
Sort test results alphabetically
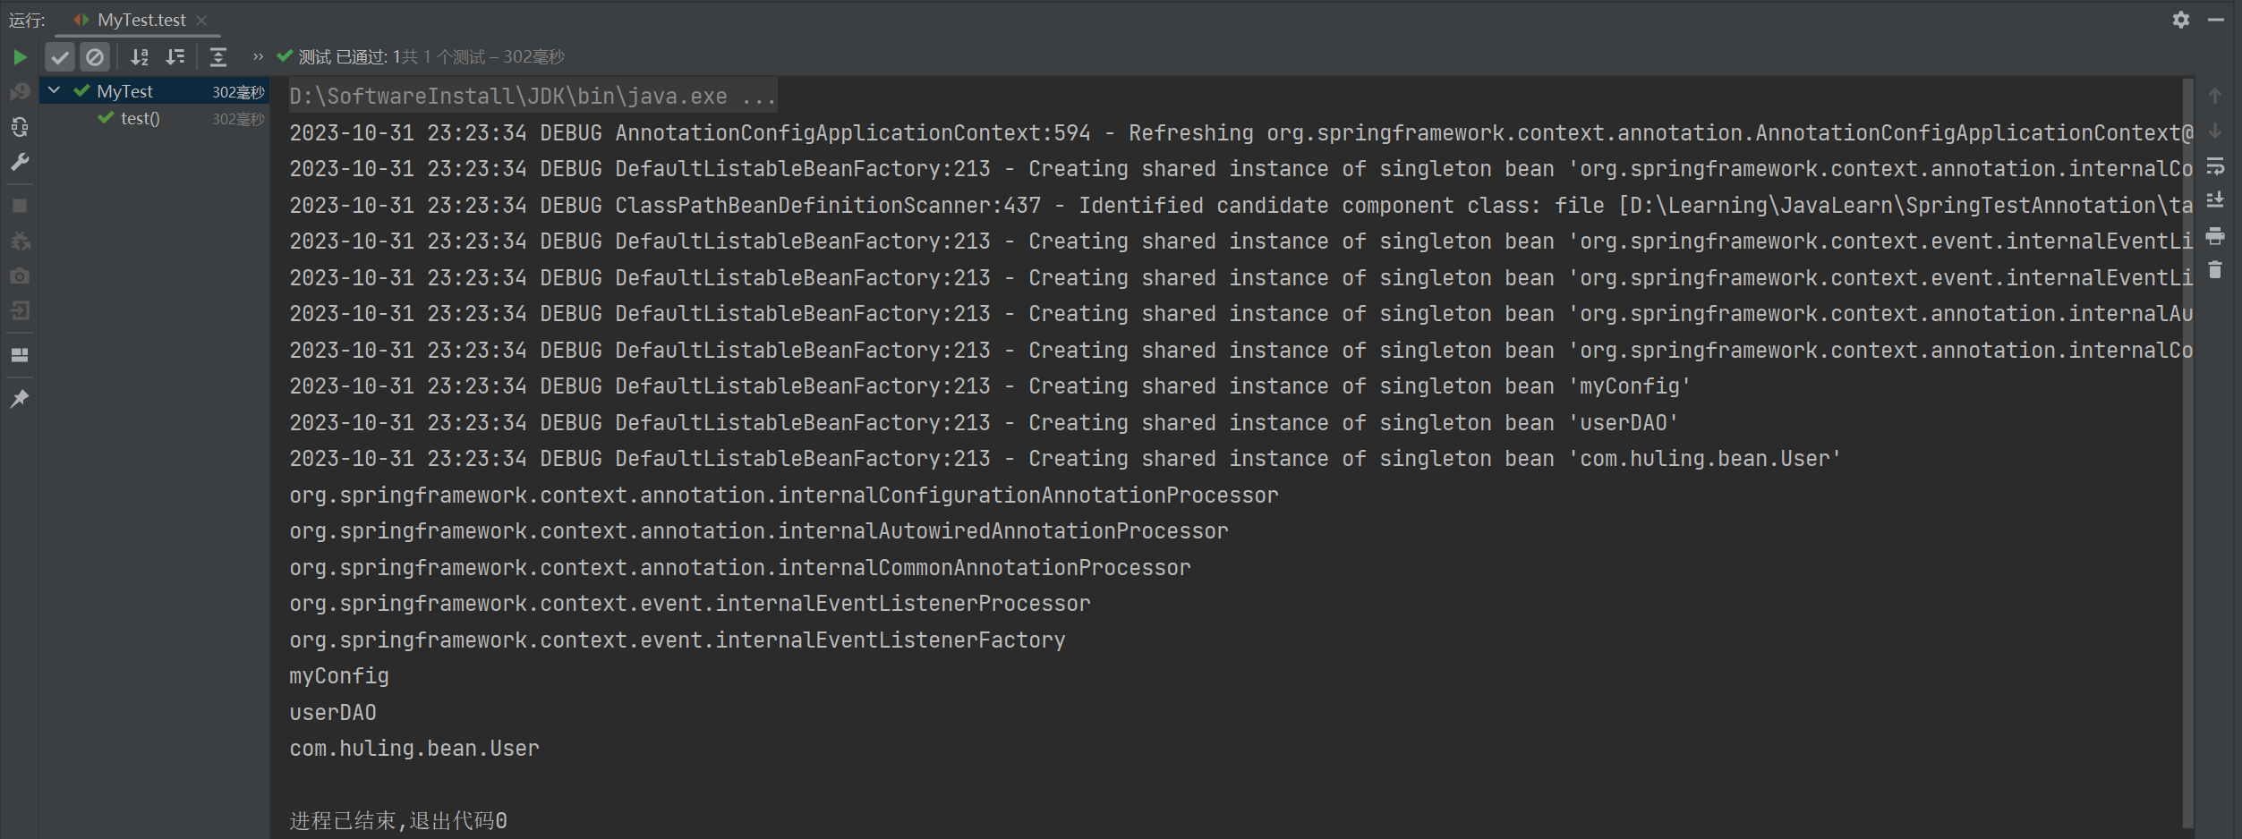click(x=140, y=57)
